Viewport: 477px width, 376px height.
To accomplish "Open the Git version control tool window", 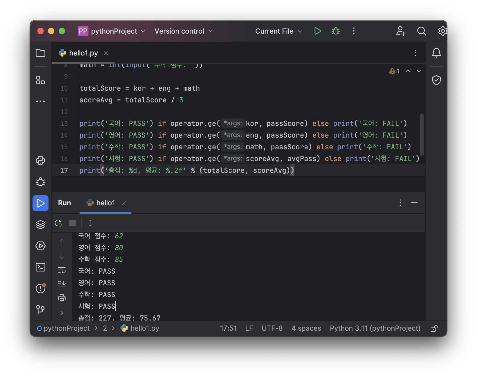I will tap(41, 310).
